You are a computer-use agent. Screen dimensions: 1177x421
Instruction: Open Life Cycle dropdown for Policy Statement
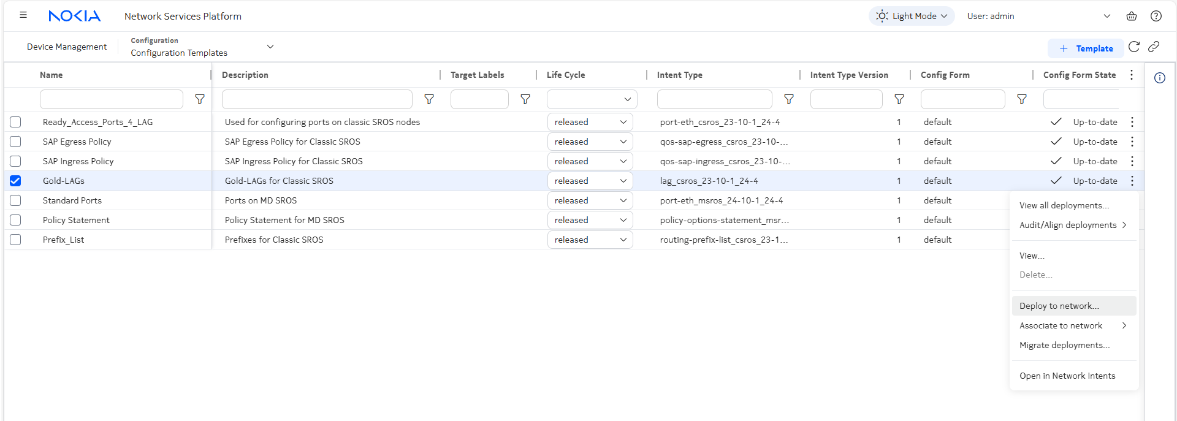point(590,220)
